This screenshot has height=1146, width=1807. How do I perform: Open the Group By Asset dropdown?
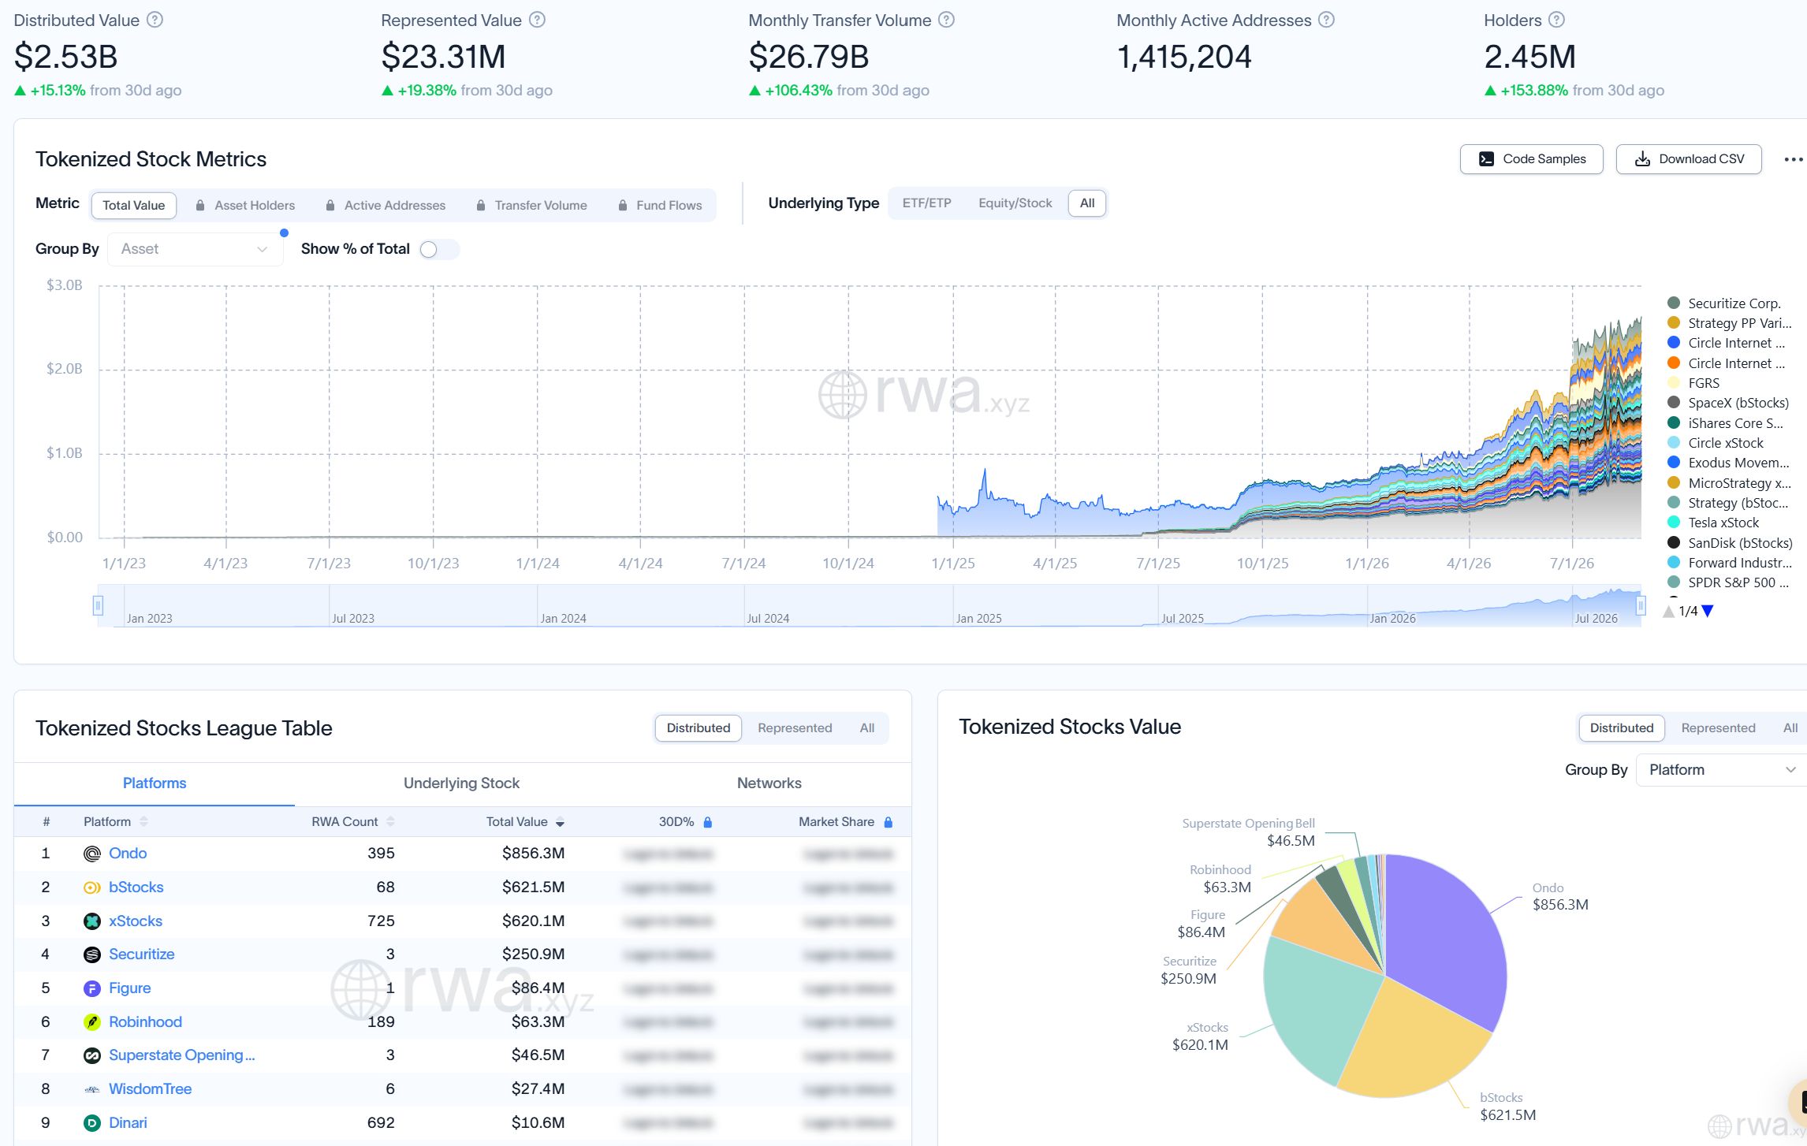point(195,249)
